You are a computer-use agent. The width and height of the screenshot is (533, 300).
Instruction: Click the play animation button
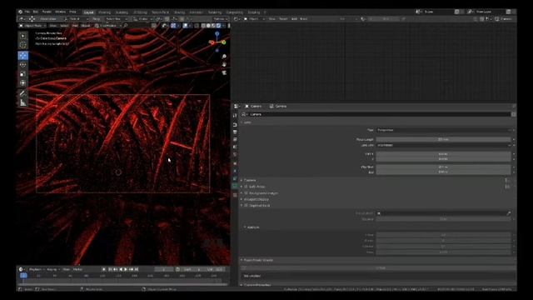click(x=126, y=269)
